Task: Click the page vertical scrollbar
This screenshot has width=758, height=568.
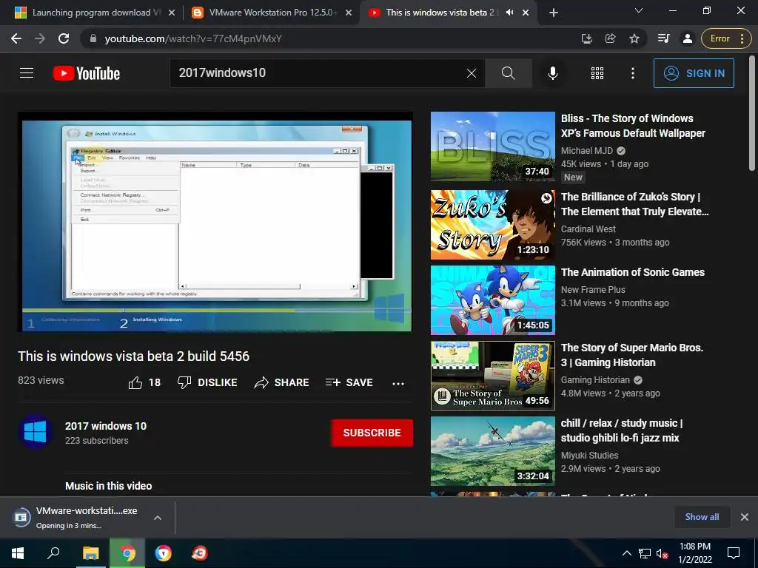Action: (x=752, y=114)
